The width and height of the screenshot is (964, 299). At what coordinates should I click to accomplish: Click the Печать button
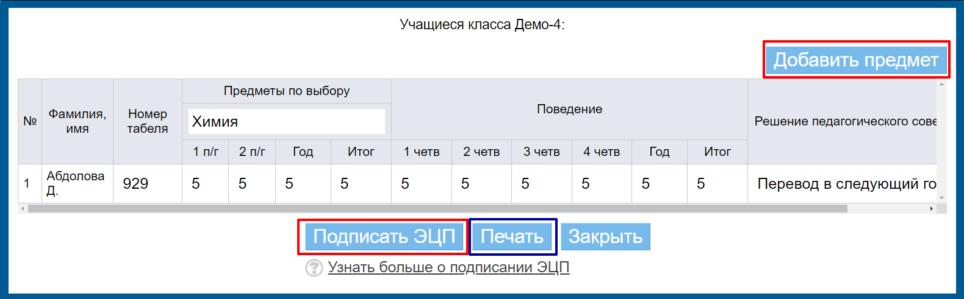click(512, 236)
